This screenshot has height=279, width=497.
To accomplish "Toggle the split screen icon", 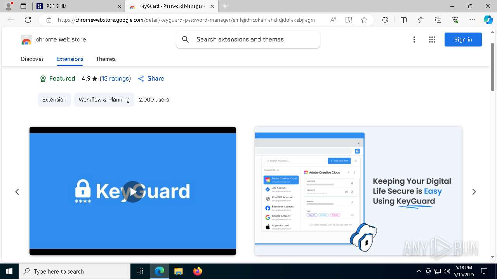I will click(x=403, y=20).
